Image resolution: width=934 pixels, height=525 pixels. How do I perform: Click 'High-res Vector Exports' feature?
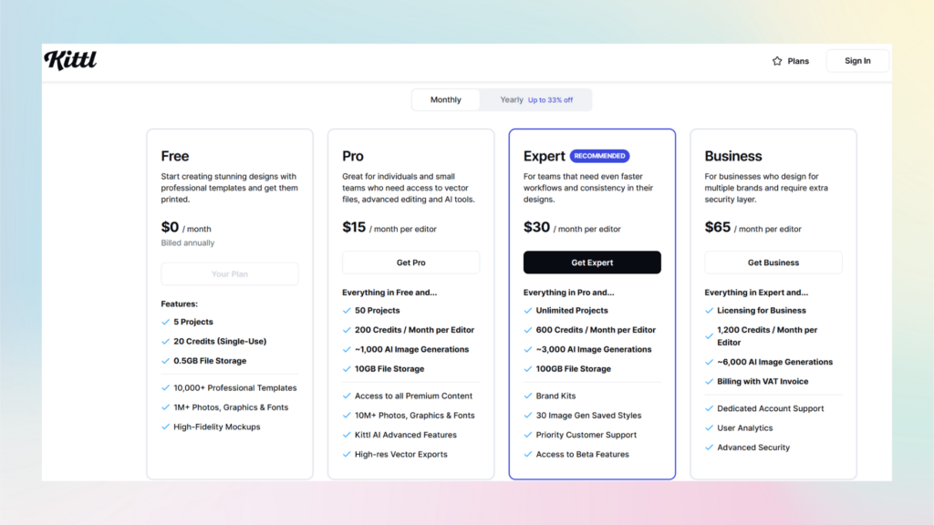point(401,454)
